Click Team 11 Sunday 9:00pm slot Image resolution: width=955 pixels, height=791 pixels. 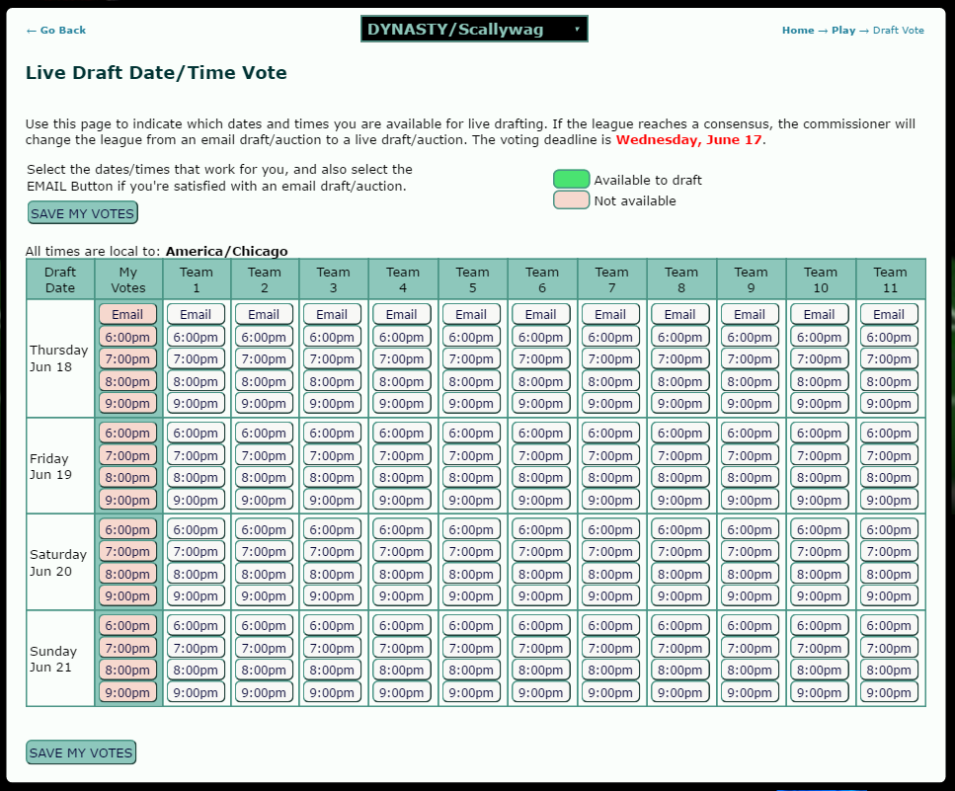tap(889, 692)
